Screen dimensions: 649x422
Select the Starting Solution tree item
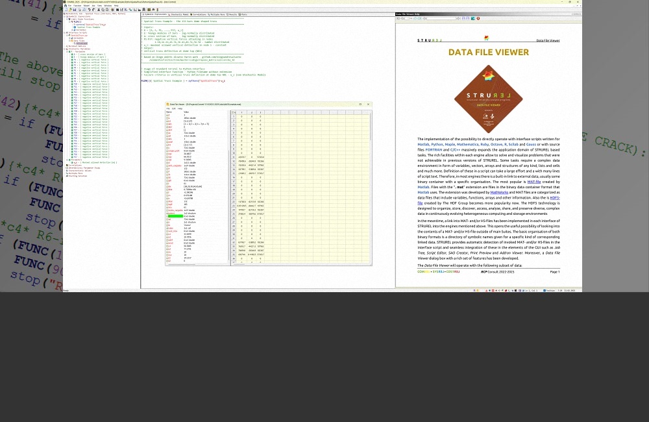coord(78,175)
